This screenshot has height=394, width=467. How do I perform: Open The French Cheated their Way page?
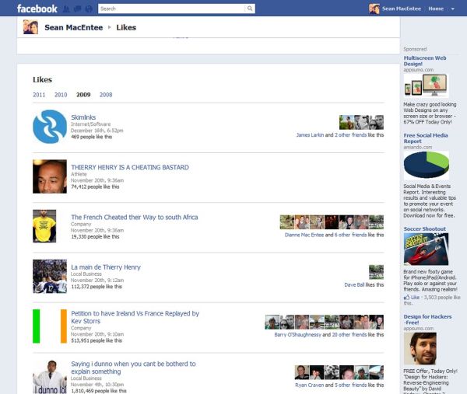[135, 217]
